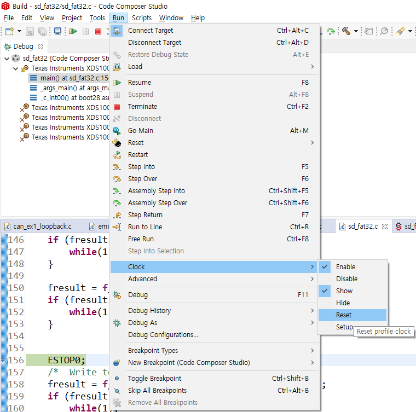416x412 pixels.
Task: Click the Assembly Step Over icon
Action: (x=117, y=203)
